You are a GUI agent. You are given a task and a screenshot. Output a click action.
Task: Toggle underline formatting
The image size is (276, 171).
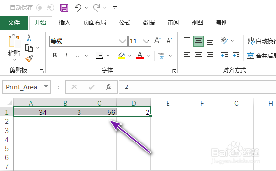click(77, 56)
